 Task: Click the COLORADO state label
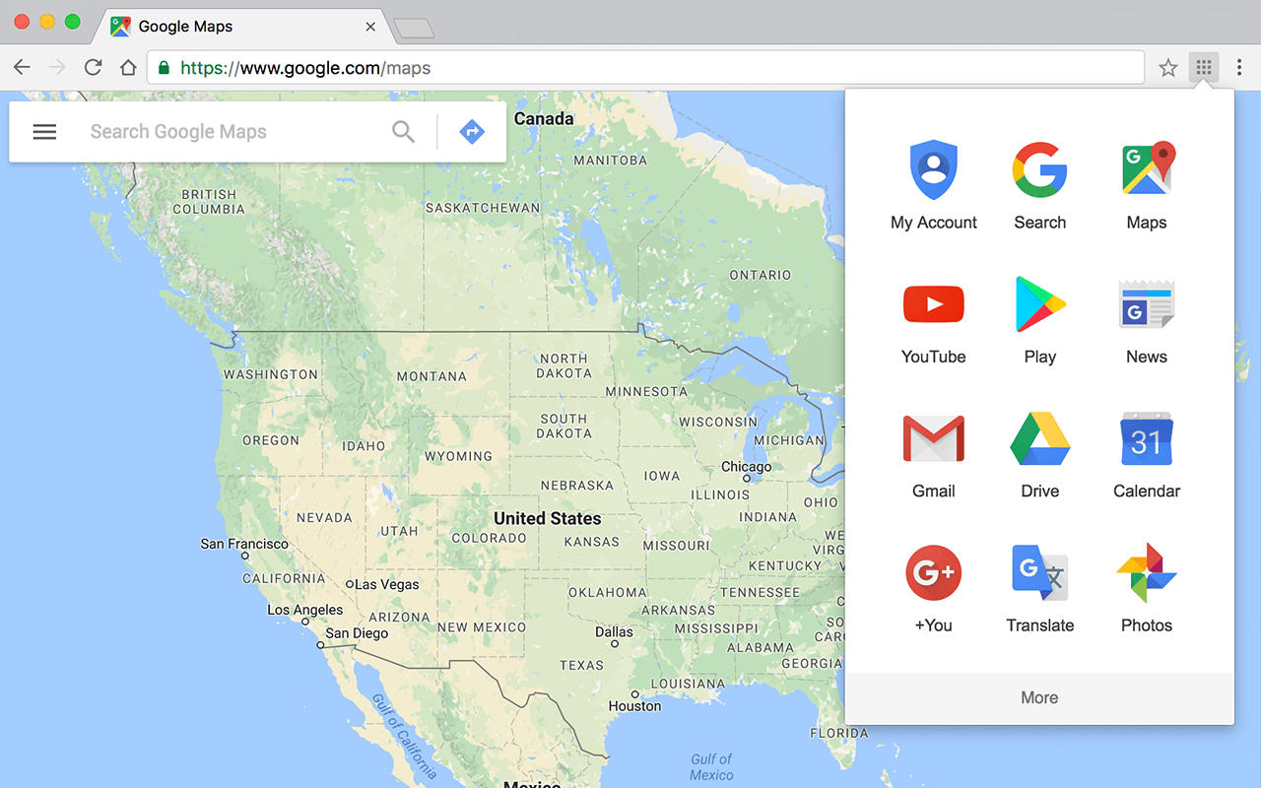pos(489,538)
